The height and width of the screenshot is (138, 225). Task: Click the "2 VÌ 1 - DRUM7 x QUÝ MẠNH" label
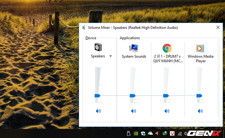click(x=168, y=59)
